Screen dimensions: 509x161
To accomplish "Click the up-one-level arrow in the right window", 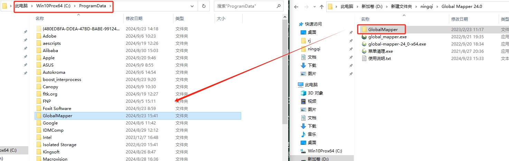I will [x=321, y=7].
